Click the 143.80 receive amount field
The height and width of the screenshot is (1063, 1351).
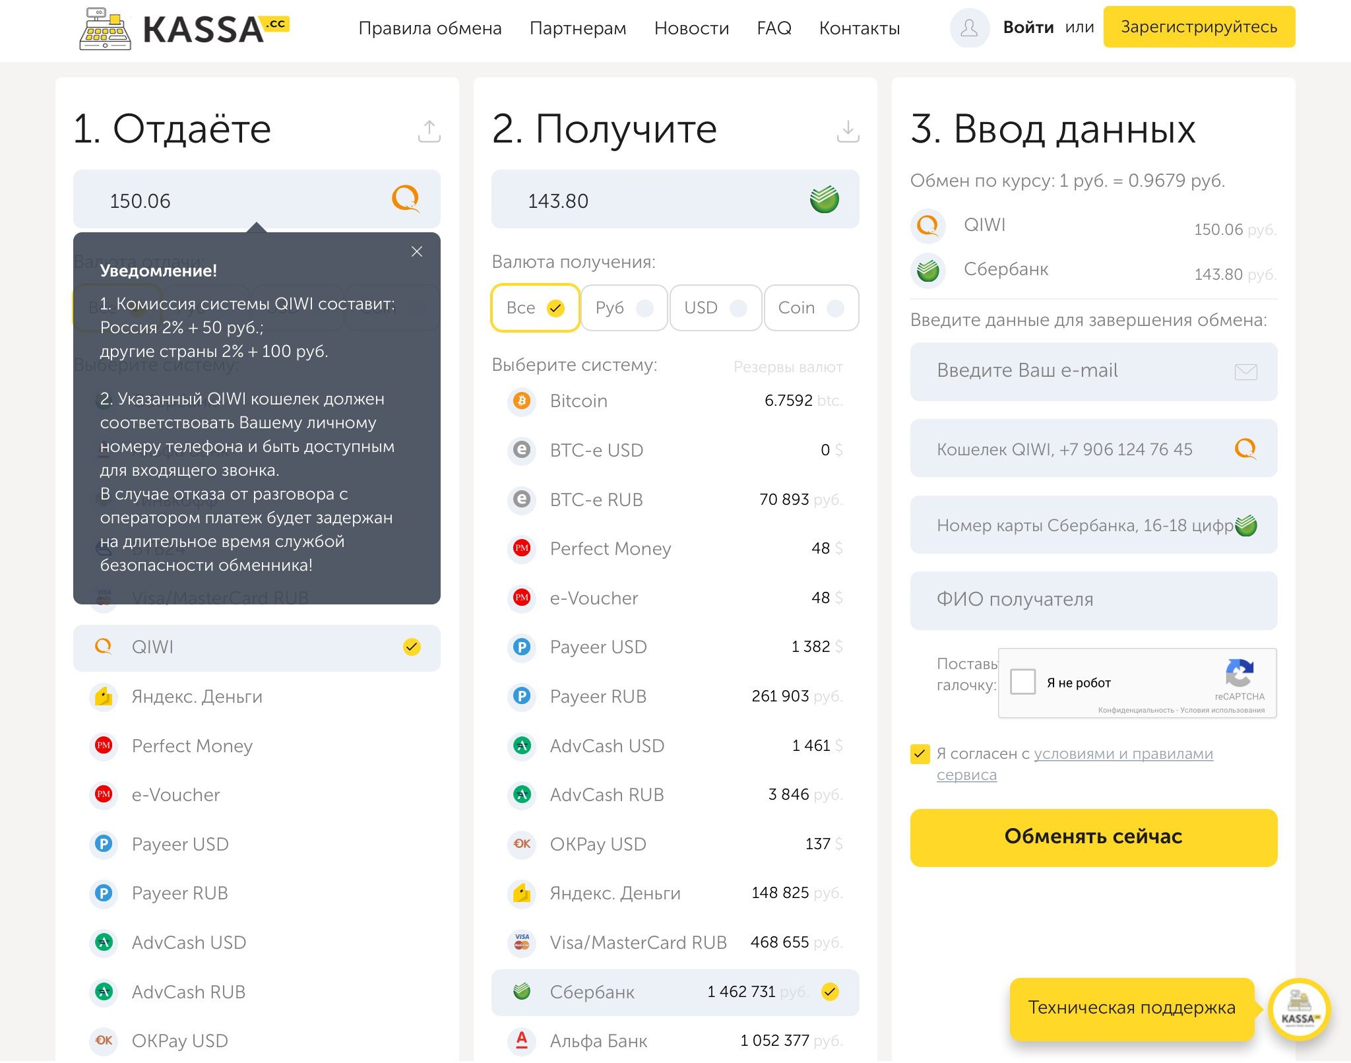coord(675,199)
